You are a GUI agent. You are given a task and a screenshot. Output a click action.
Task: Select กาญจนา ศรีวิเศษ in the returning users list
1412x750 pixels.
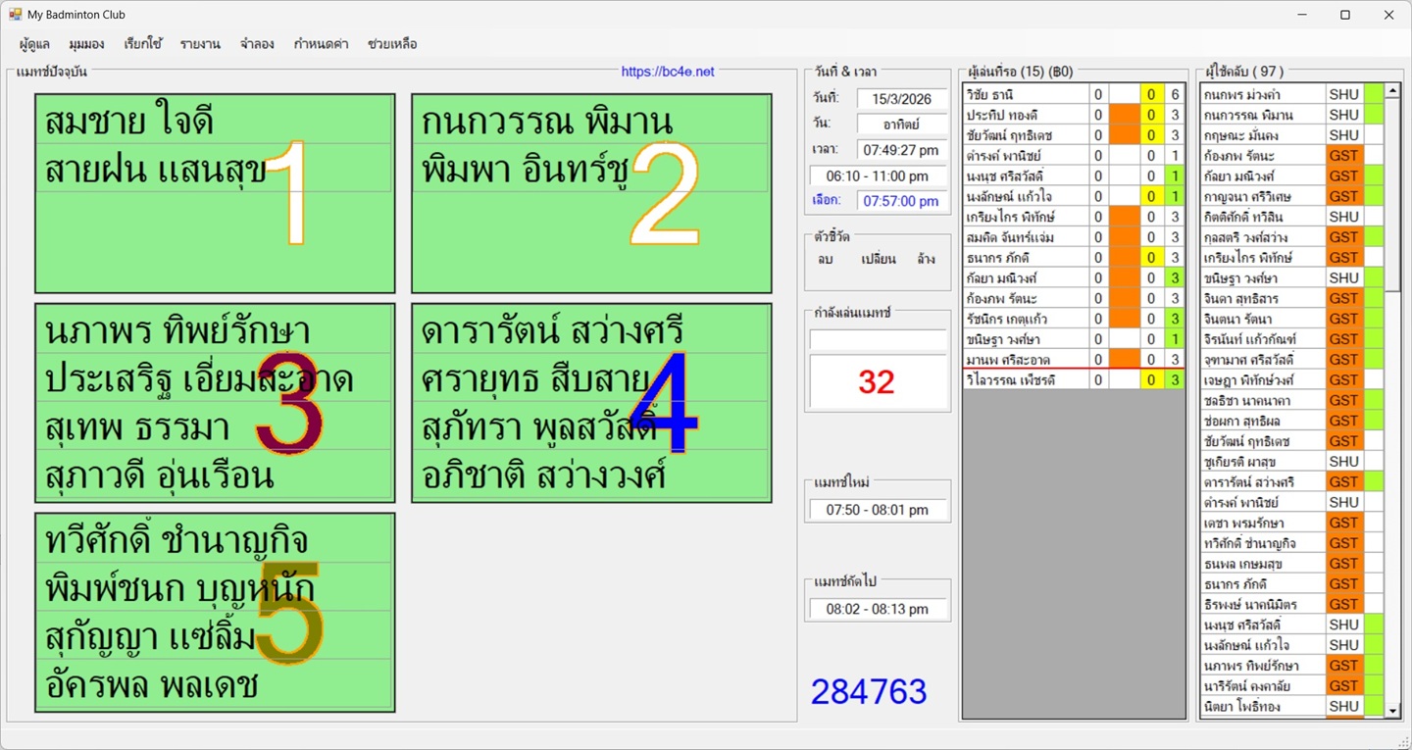click(1263, 196)
